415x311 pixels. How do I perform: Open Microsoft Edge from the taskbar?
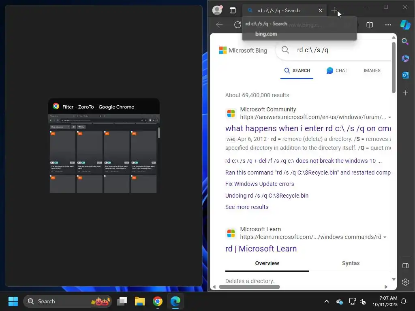coord(175,301)
